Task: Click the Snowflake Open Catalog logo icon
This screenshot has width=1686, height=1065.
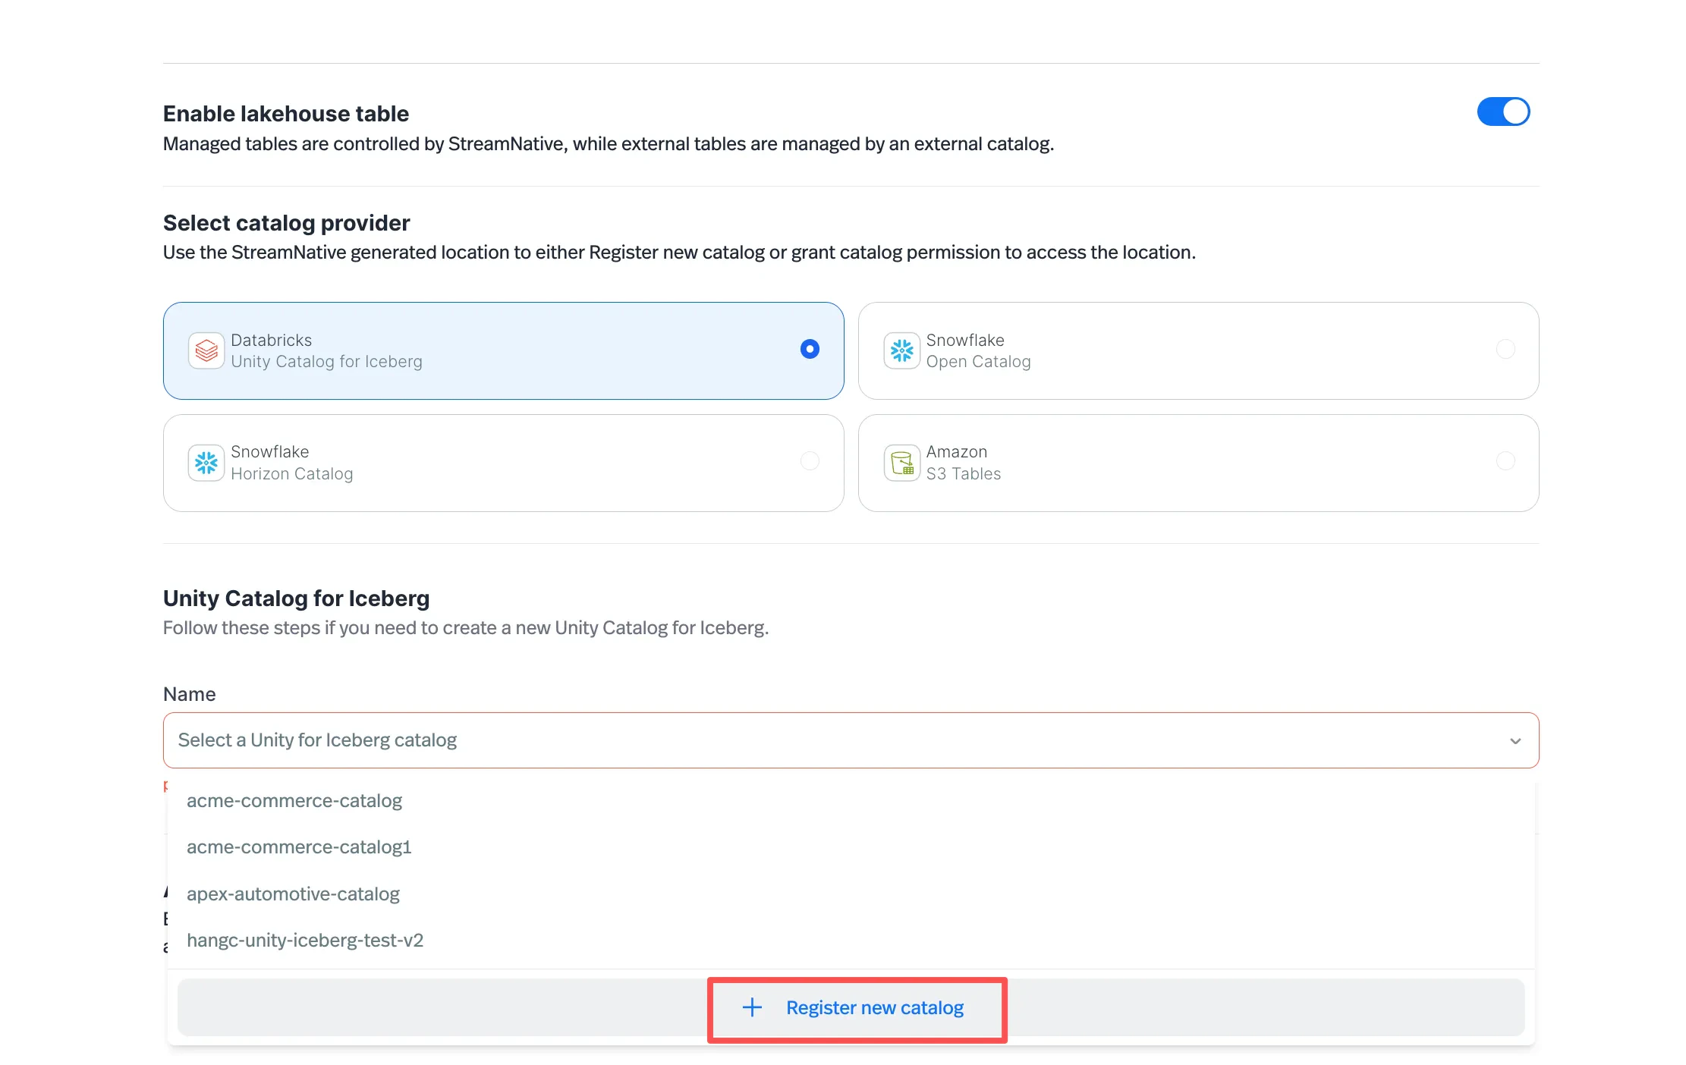Action: coord(902,350)
